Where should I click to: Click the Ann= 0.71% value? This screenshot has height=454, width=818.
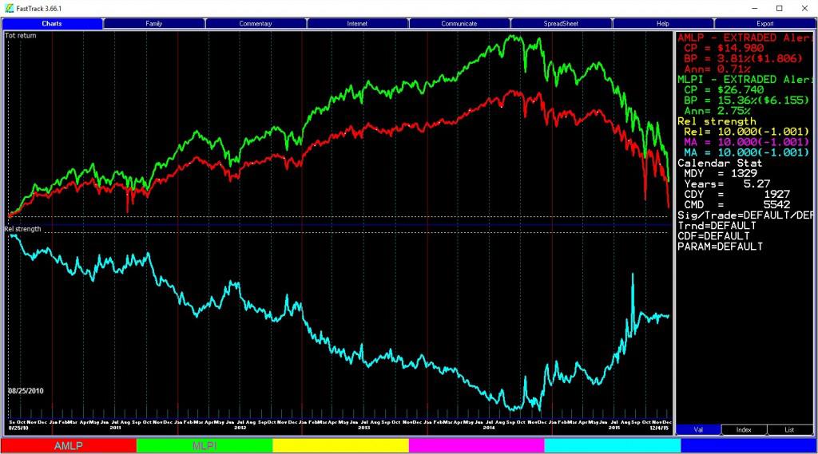pos(717,69)
